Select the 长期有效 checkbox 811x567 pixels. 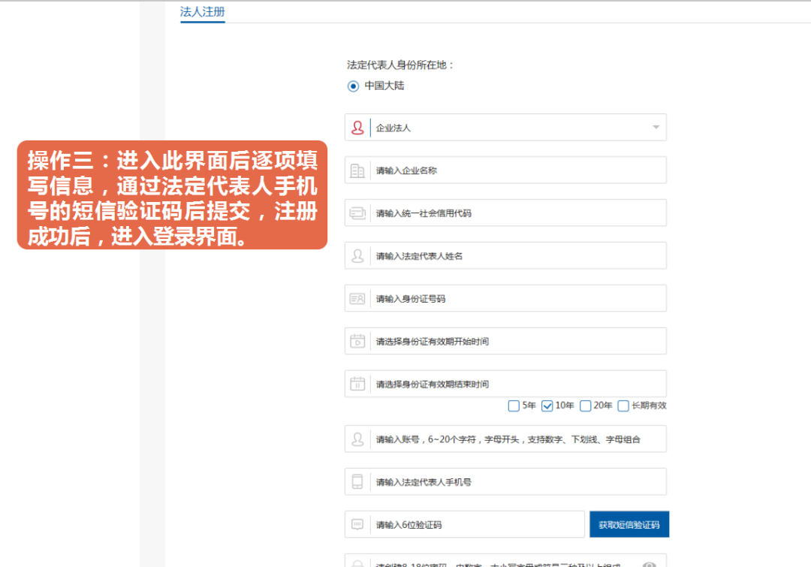click(623, 406)
